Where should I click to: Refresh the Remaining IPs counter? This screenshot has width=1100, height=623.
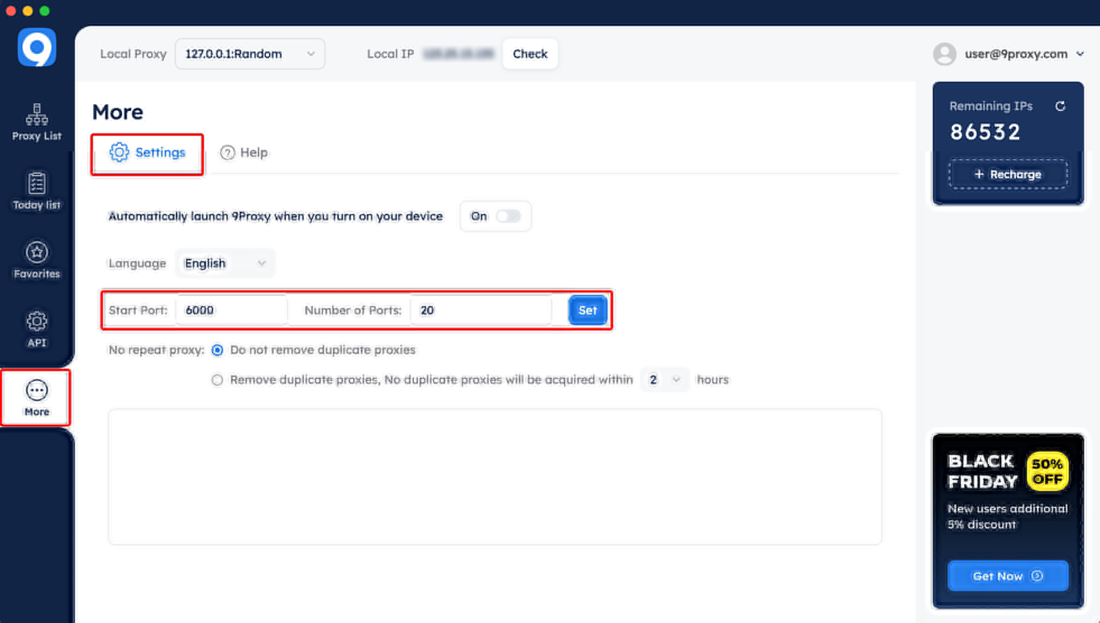(x=1060, y=106)
